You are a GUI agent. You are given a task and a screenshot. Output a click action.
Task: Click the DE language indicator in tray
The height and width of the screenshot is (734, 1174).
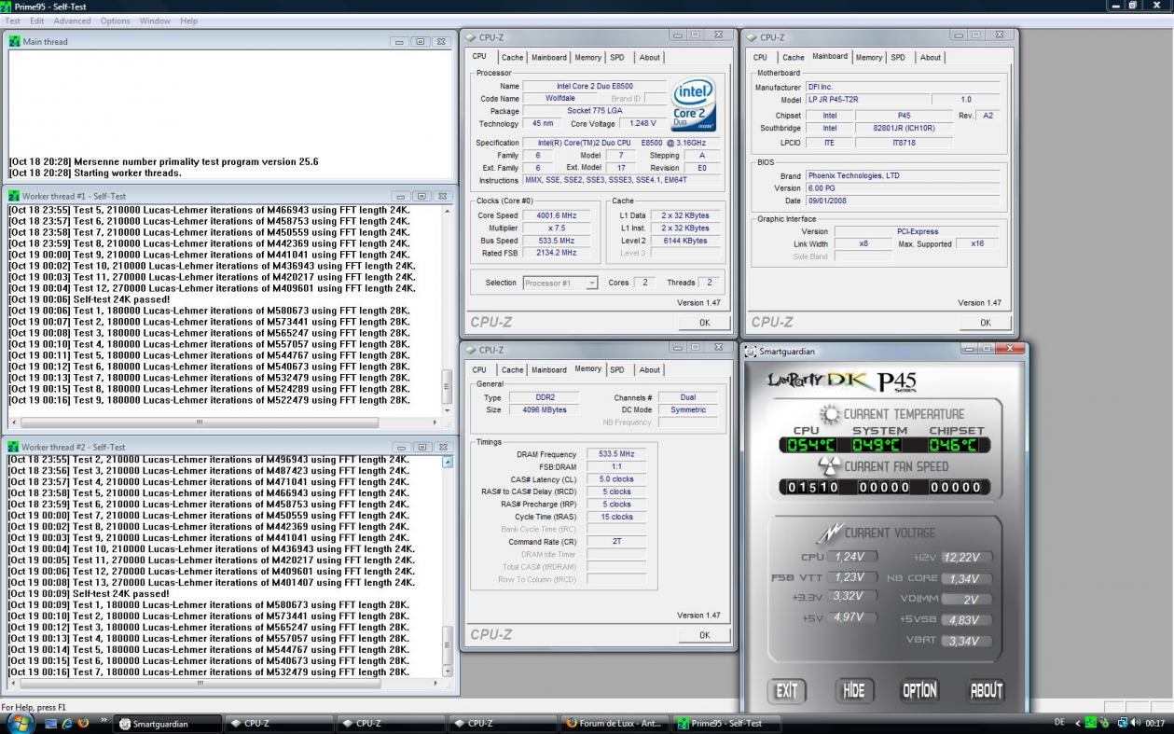click(x=1059, y=723)
